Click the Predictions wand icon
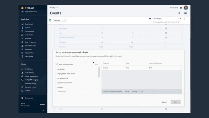Viewport: 209px width, 118px height. (23, 69)
